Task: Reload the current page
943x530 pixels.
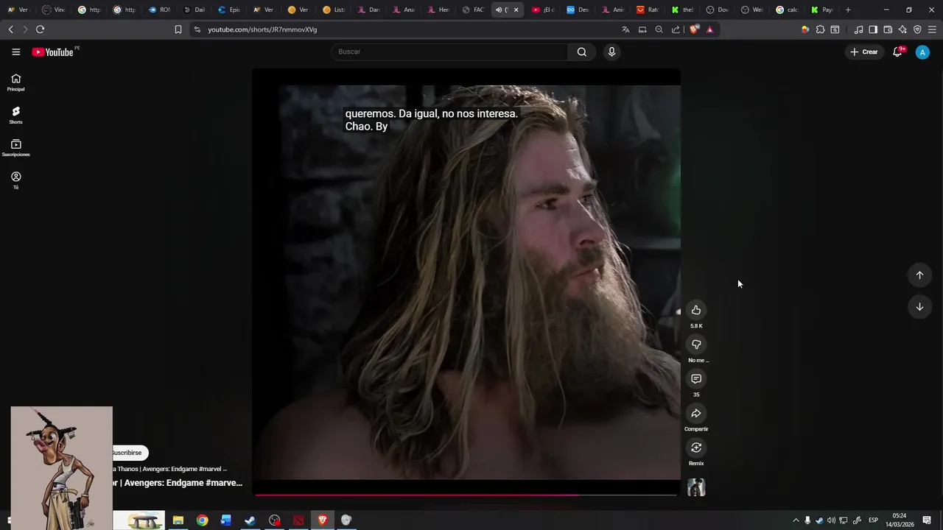Action: coord(40,29)
